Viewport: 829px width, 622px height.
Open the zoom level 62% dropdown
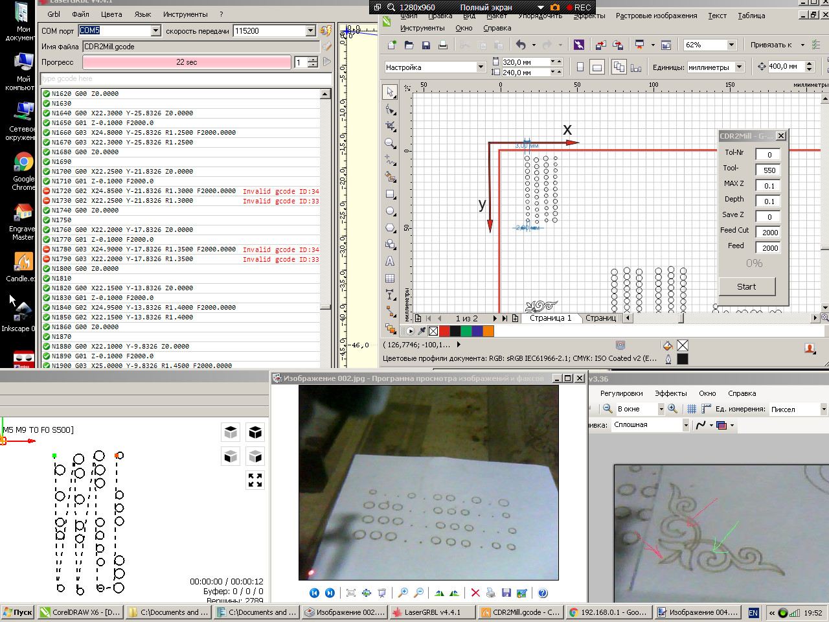tap(731, 45)
